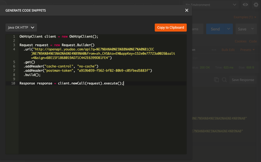Click the Response response execute line
This screenshot has height=162, width=261.
[71, 83]
